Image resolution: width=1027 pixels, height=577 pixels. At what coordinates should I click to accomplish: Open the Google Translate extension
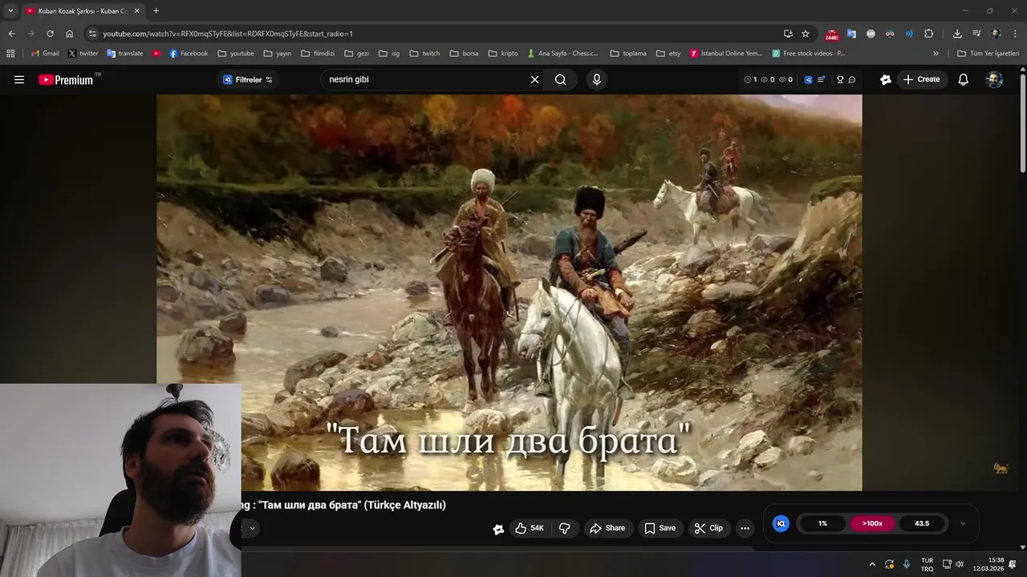point(851,34)
